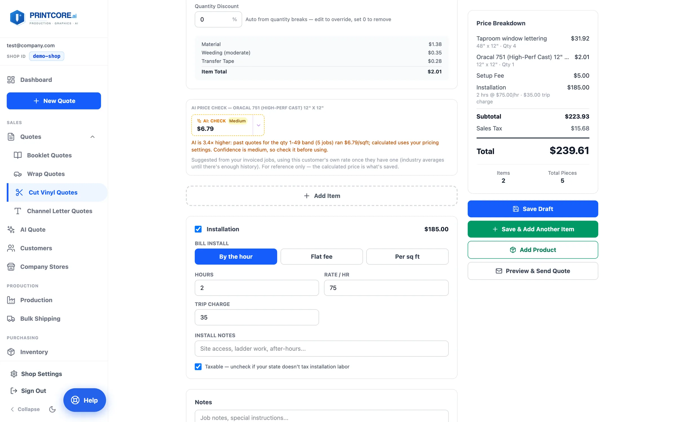Click the Hours input field
The height and width of the screenshot is (422, 676).
257,288
